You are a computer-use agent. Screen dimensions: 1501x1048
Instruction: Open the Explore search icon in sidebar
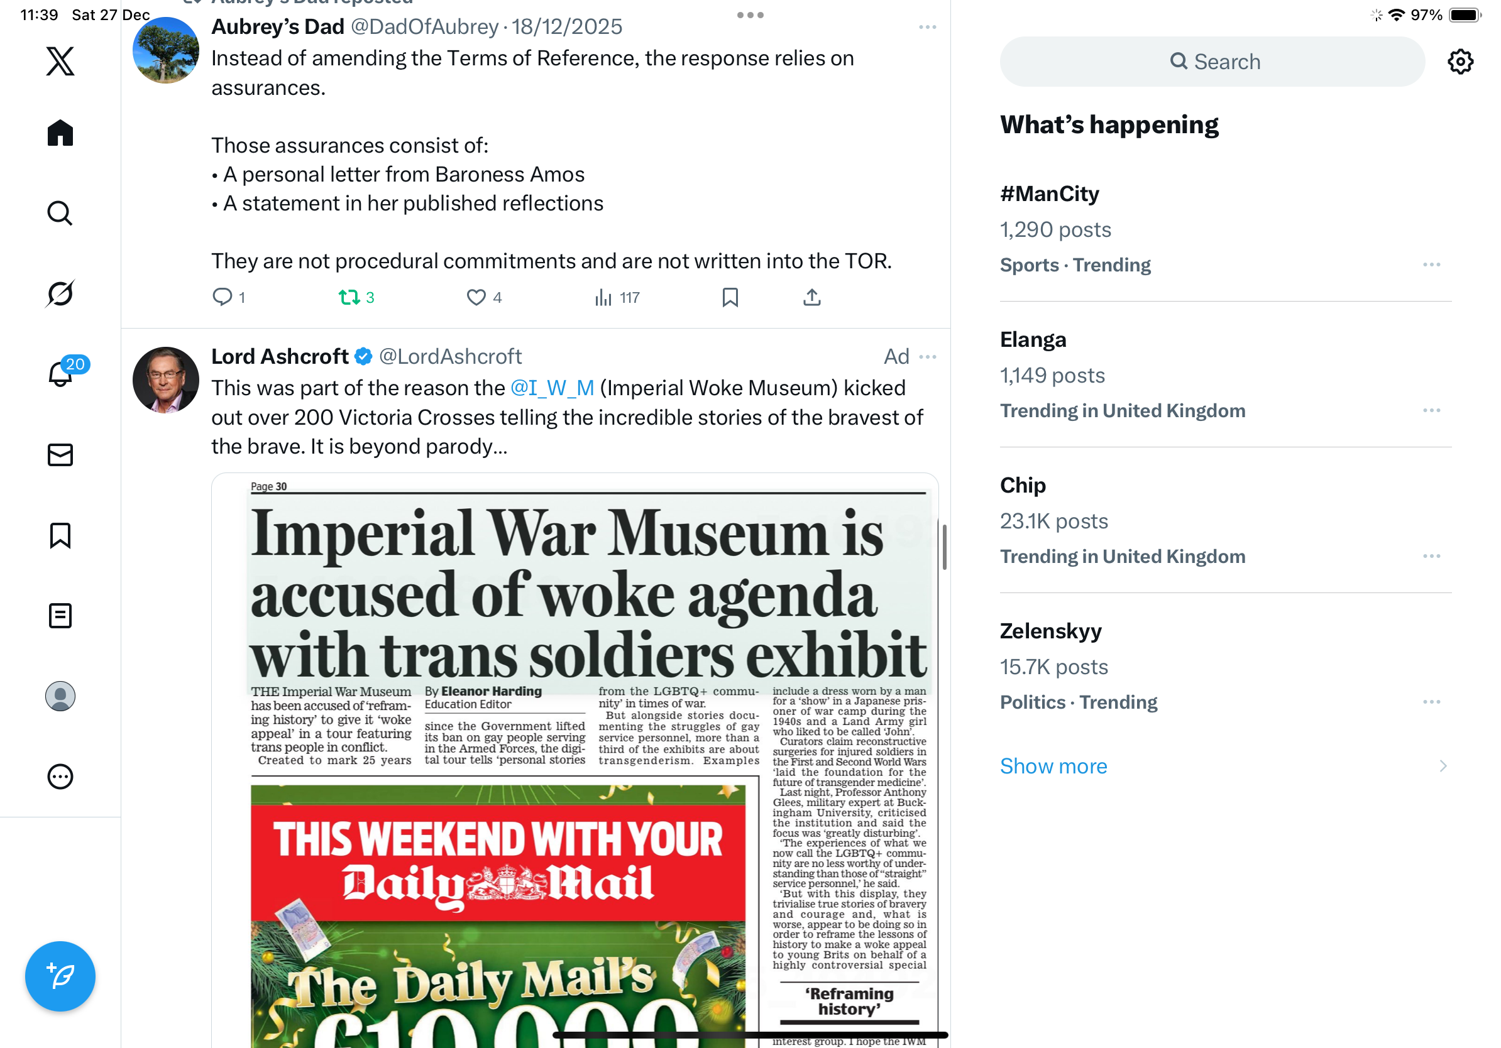[x=60, y=213]
